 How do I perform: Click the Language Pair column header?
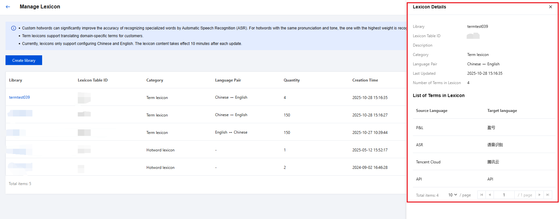(228, 80)
